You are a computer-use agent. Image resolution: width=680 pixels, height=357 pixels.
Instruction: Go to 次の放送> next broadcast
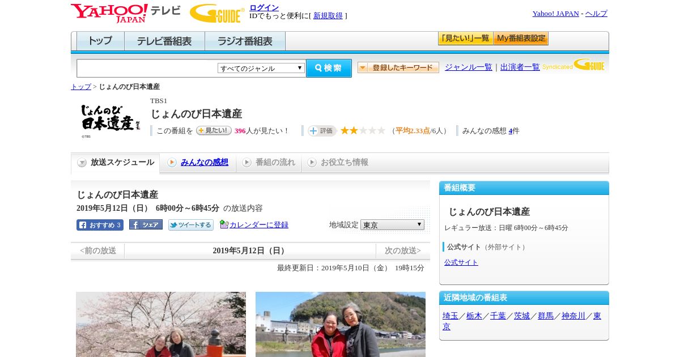click(x=403, y=251)
